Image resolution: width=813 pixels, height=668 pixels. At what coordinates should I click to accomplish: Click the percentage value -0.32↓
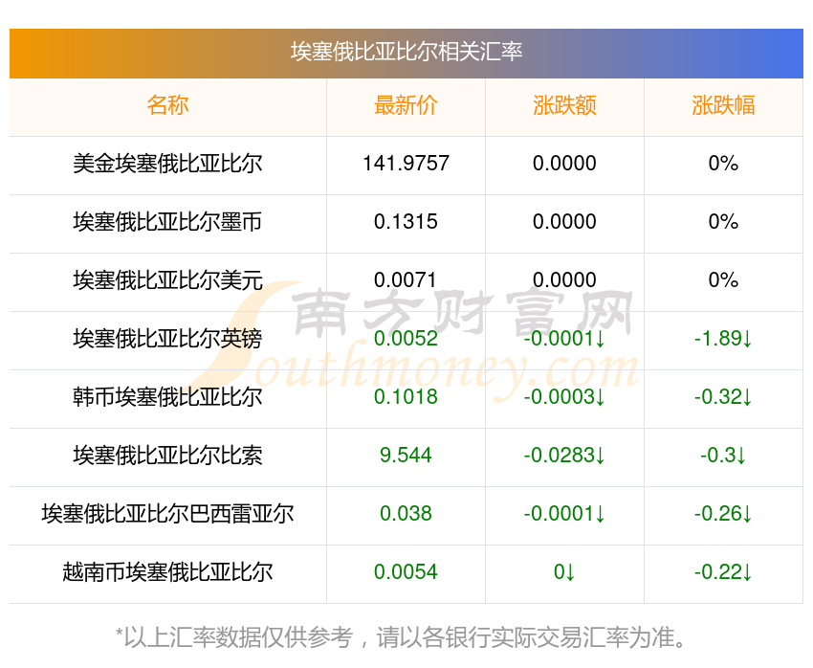pyautogui.click(x=723, y=397)
